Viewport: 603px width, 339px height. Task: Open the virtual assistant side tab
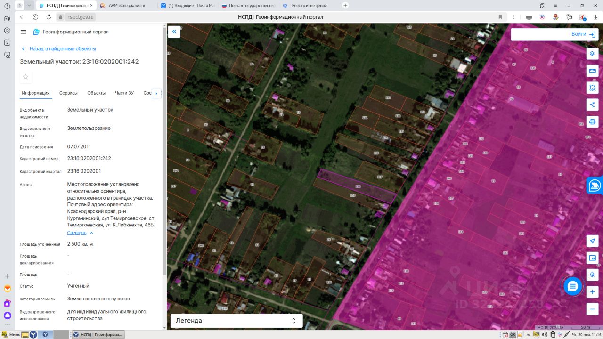pyautogui.click(x=595, y=186)
